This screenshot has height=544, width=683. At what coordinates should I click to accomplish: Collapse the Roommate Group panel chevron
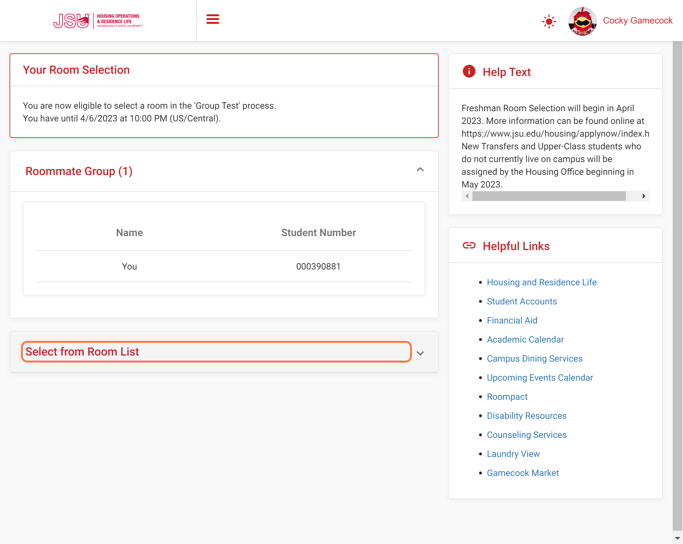(420, 170)
